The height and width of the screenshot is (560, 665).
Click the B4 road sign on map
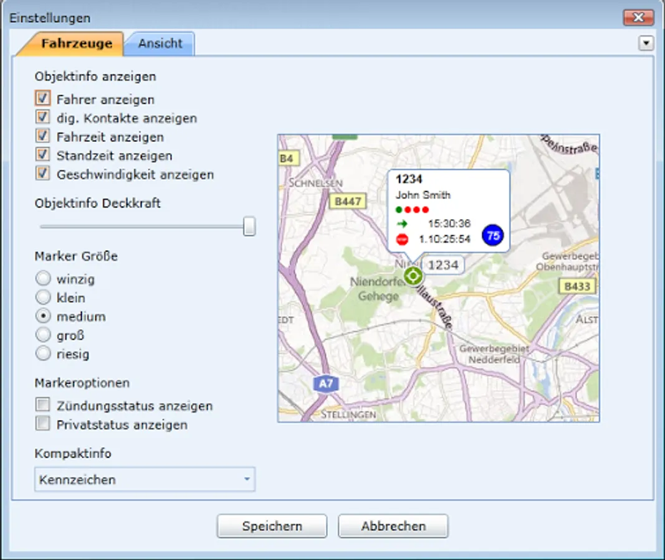tap(287, 159)
